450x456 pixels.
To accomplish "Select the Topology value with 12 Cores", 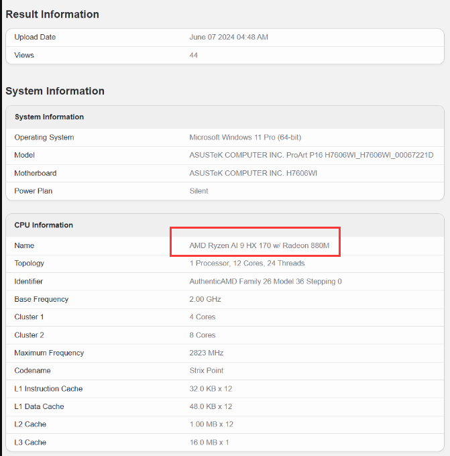I will 247,264.
